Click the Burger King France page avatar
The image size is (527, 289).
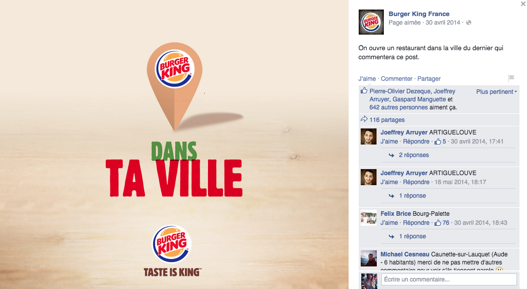coord(371,22)
